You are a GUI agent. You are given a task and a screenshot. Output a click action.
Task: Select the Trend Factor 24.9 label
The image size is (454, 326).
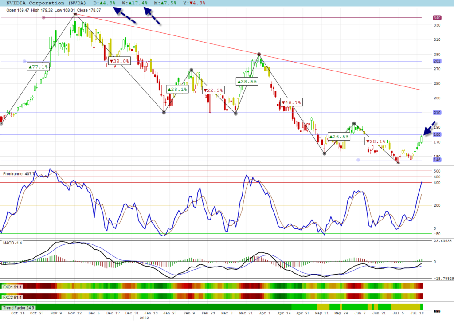click(x=19, y=308)
